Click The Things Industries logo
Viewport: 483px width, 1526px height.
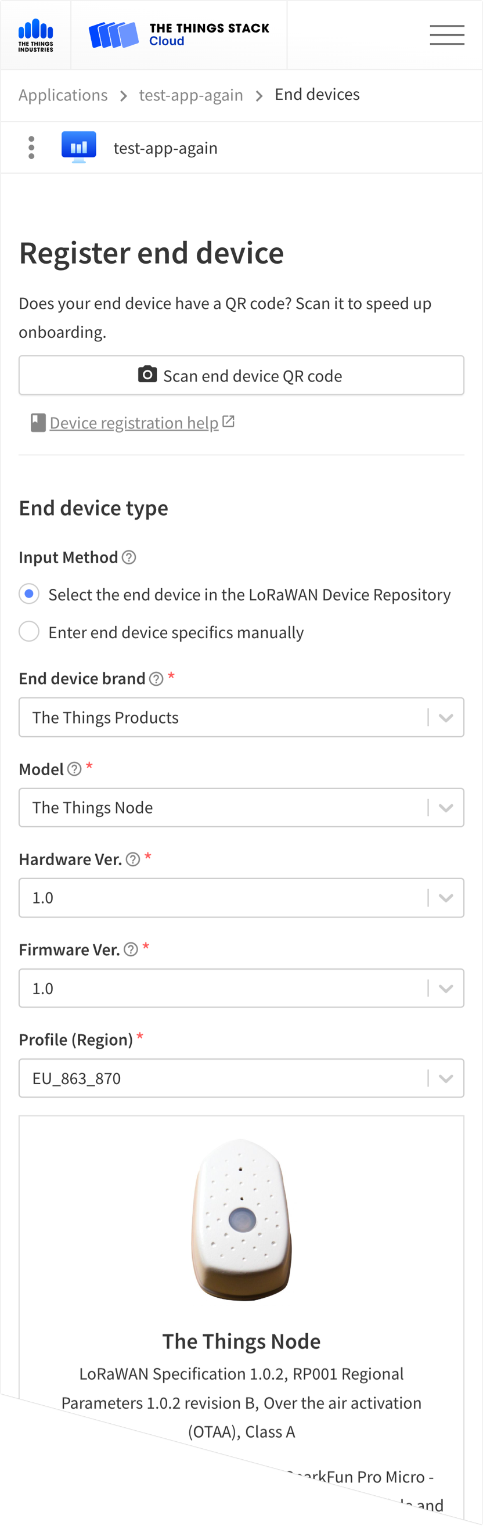point(34,34)
